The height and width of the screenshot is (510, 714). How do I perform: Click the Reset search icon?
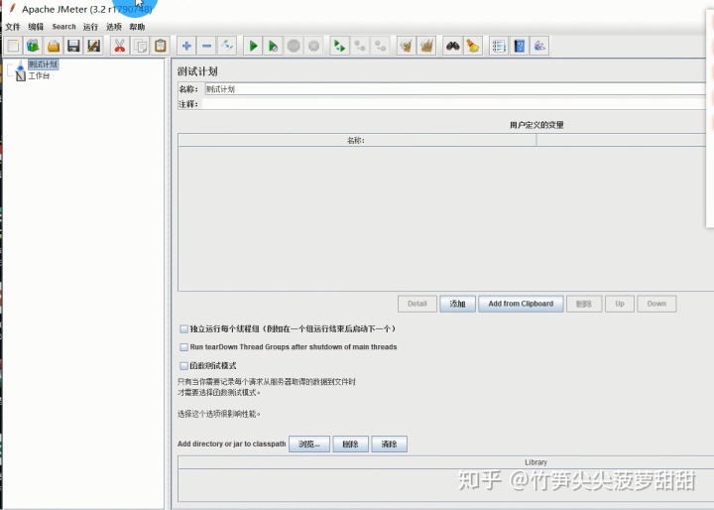473,46
